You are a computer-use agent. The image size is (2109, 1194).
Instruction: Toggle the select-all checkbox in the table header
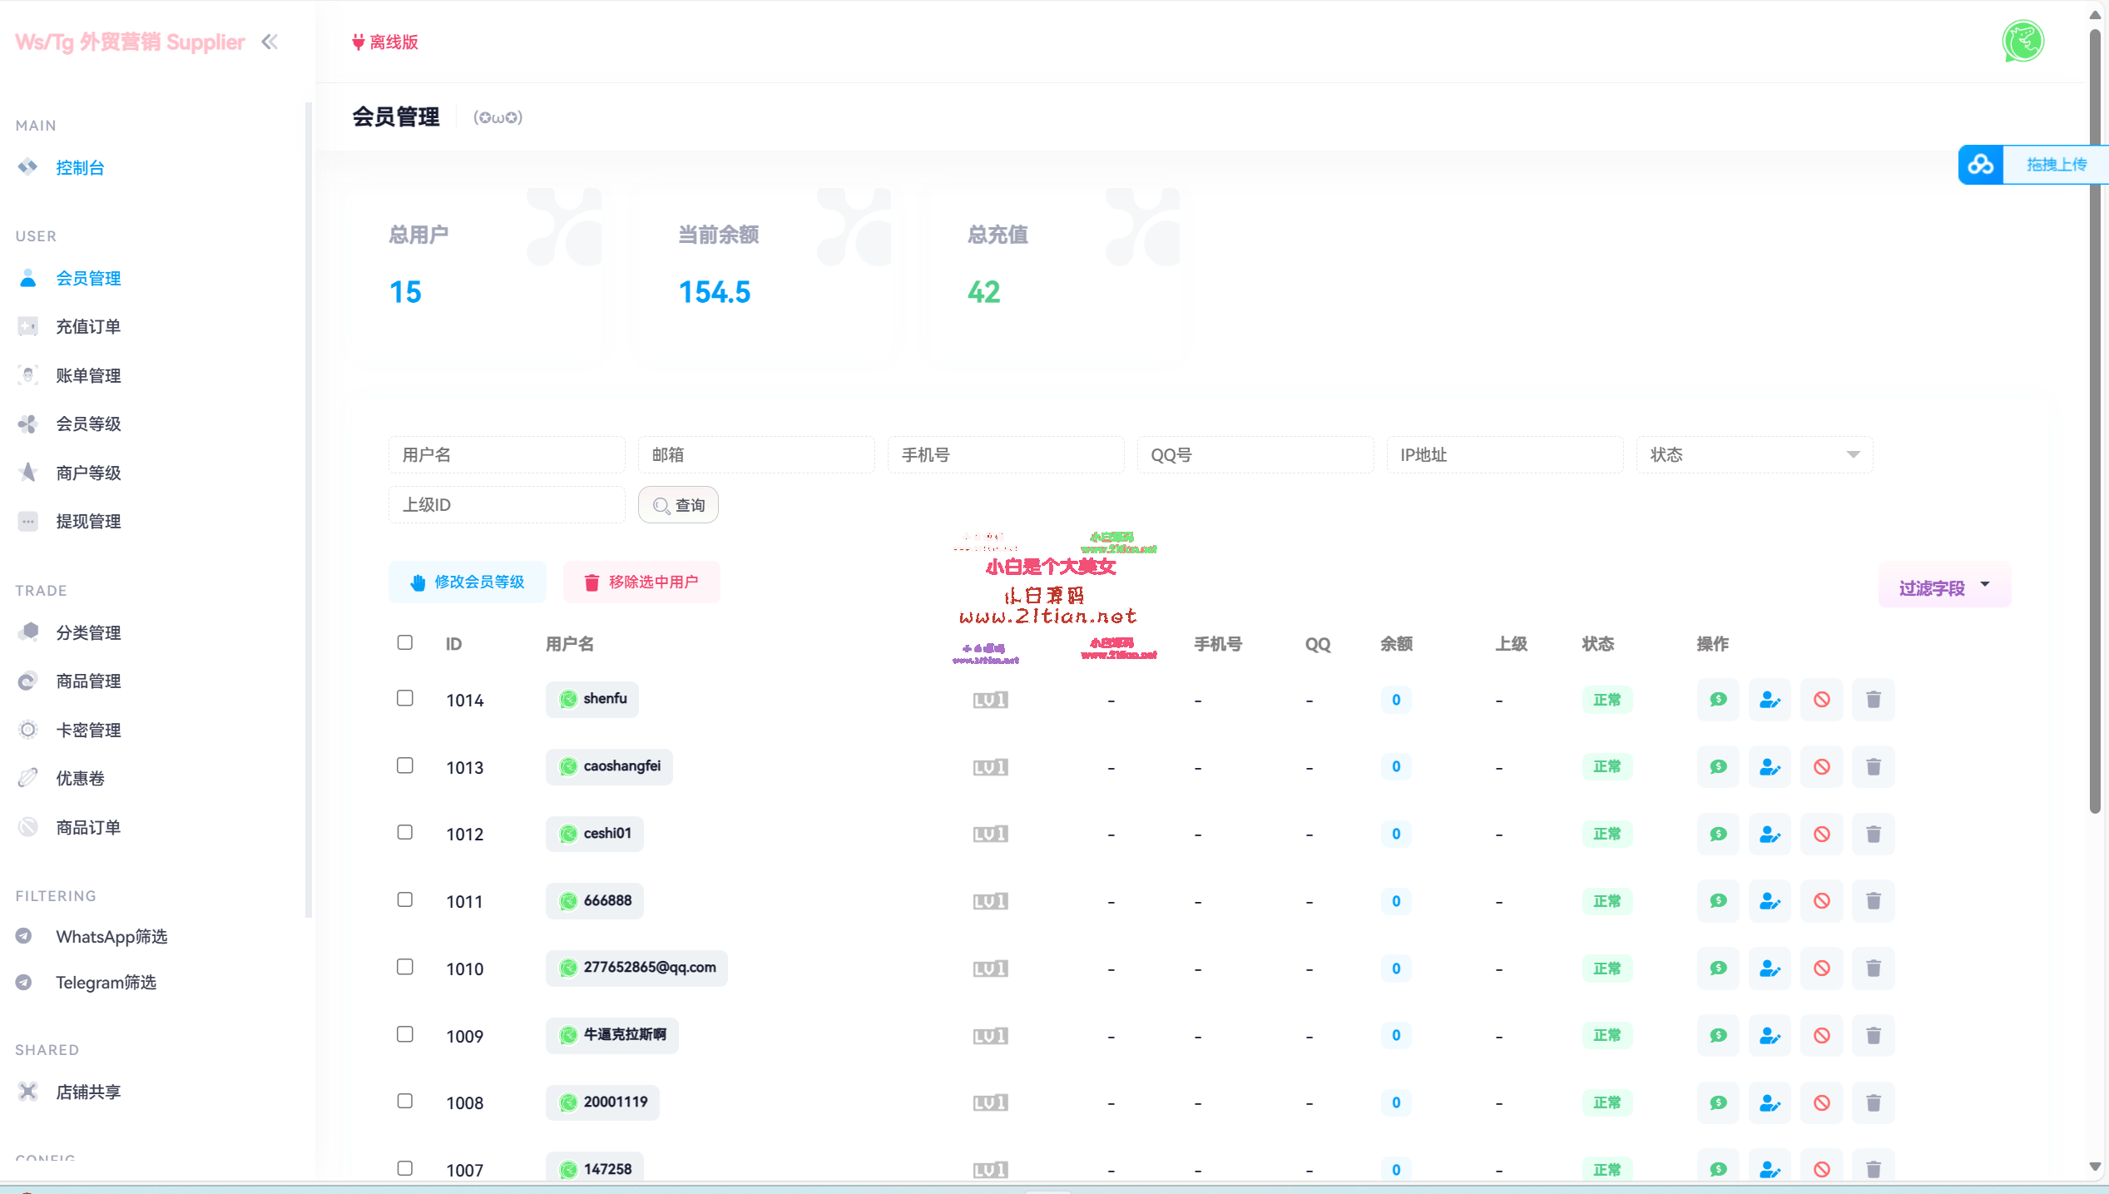pyautogui.click(x=405, y=642)
